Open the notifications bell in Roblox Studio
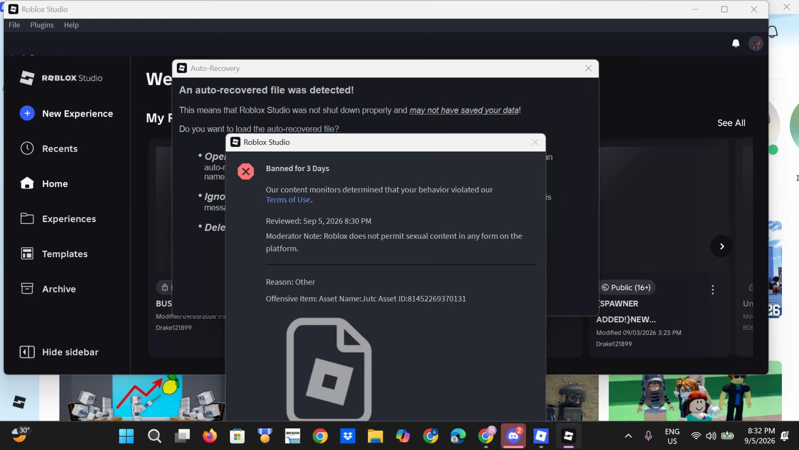The height and width of the screenshot is (450, 799). tap(736, 43)
